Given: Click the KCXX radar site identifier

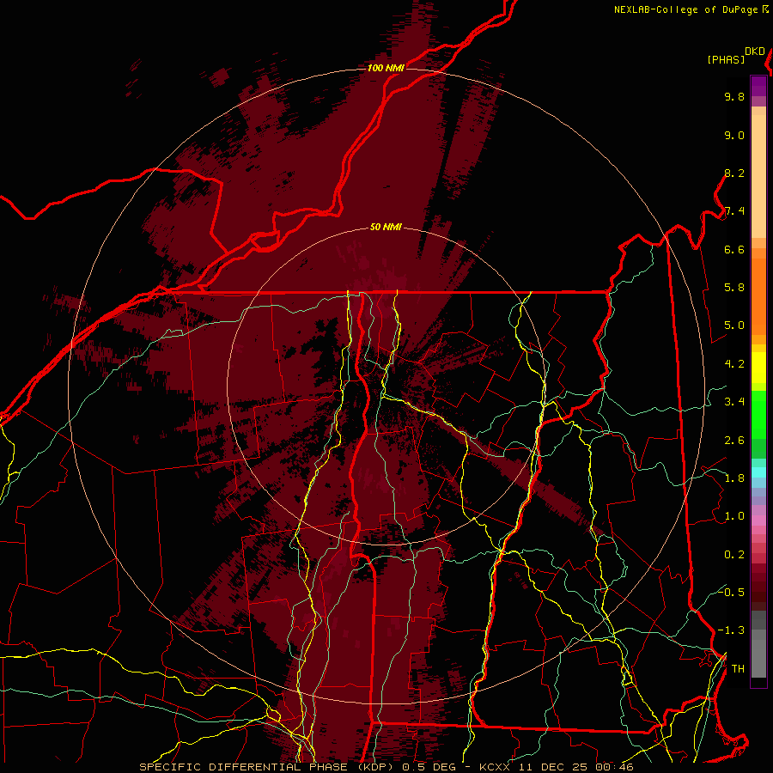Looking at the screenshot, I should pos(496,767).
